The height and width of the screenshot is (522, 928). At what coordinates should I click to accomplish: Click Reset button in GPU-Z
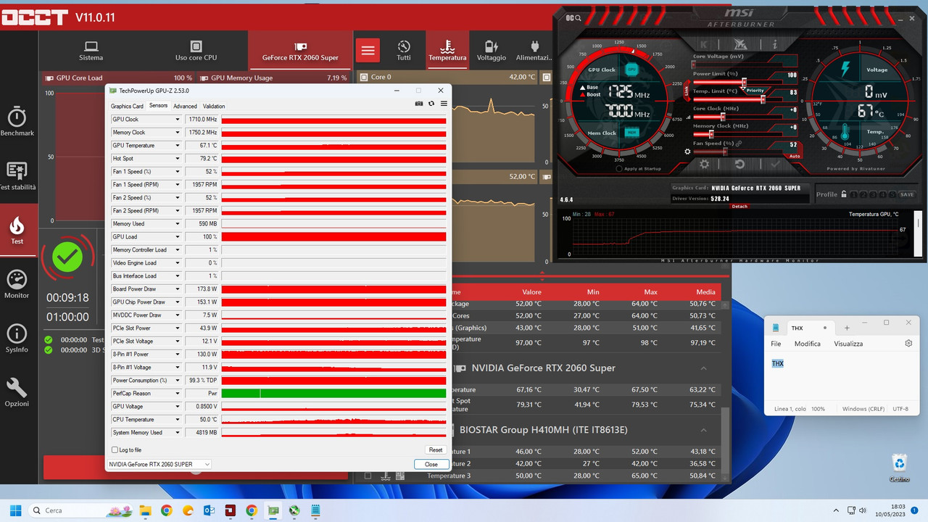pyautogui.click(x=436, y=450)
